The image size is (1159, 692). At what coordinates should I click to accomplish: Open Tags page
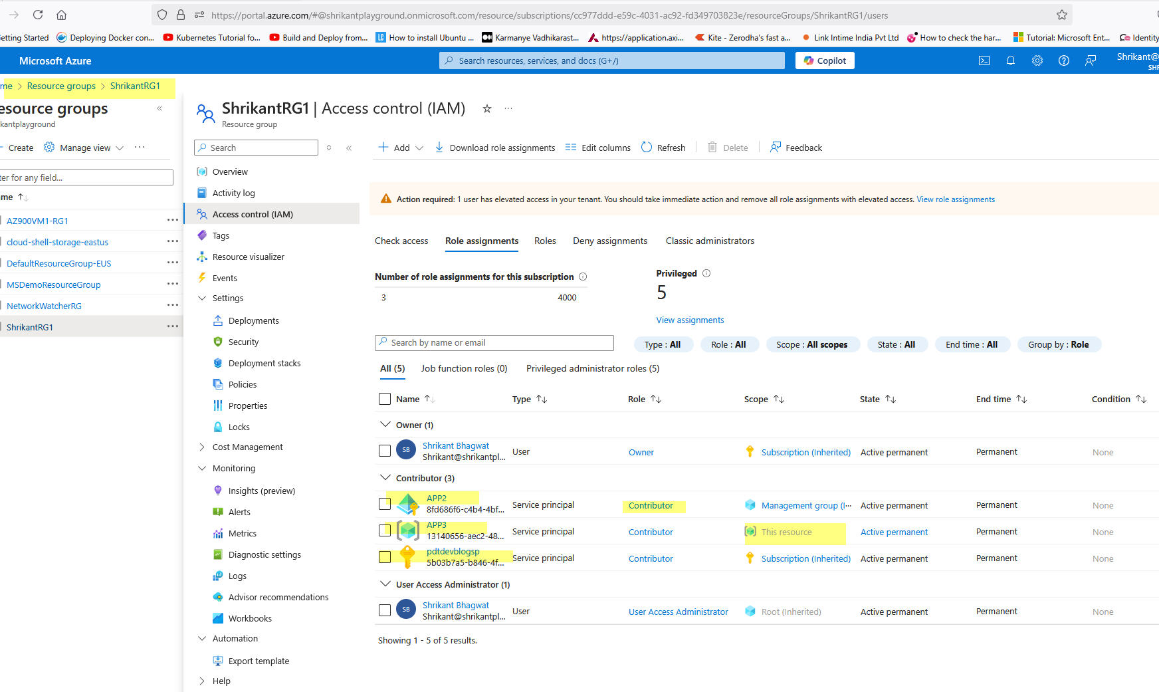(221, 235)
